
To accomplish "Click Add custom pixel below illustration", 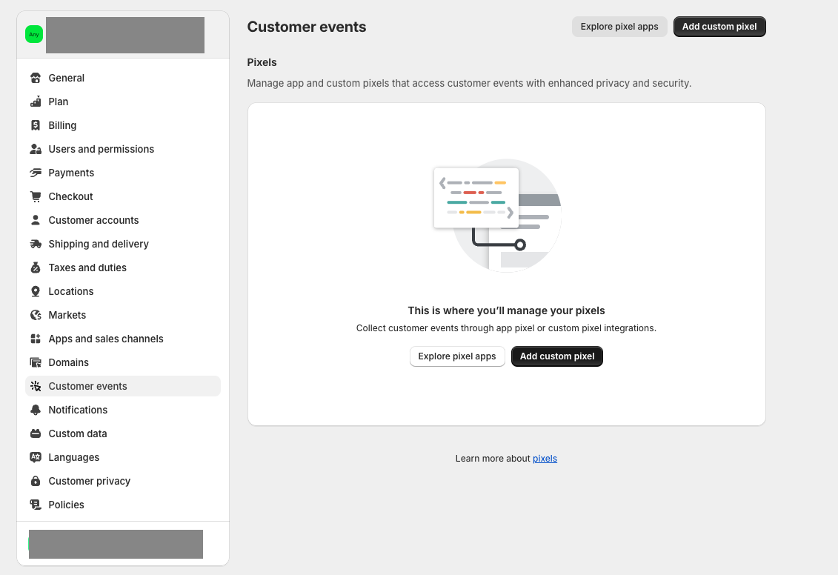I will click(557, 356).
